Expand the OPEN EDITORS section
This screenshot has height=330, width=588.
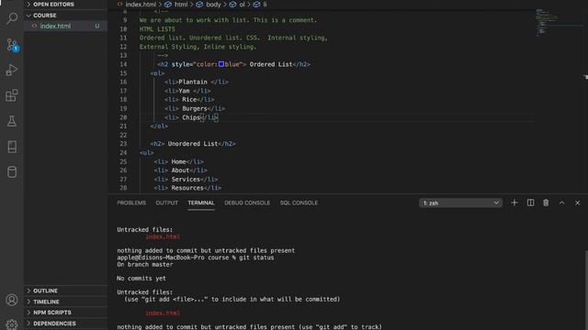click(65, 5)
